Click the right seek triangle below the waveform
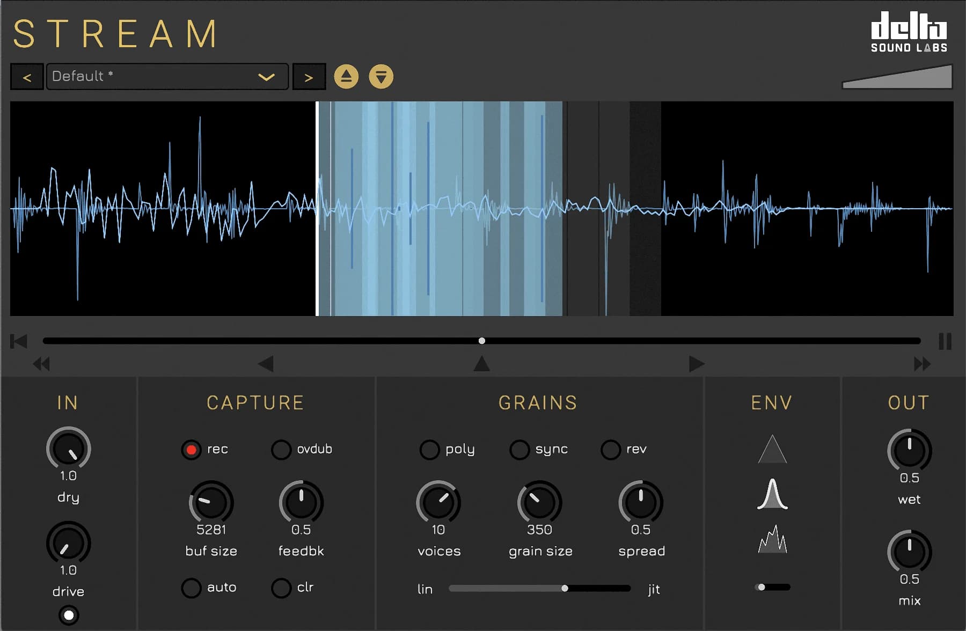This screenshot has width=966, height=631. (696, 364)
